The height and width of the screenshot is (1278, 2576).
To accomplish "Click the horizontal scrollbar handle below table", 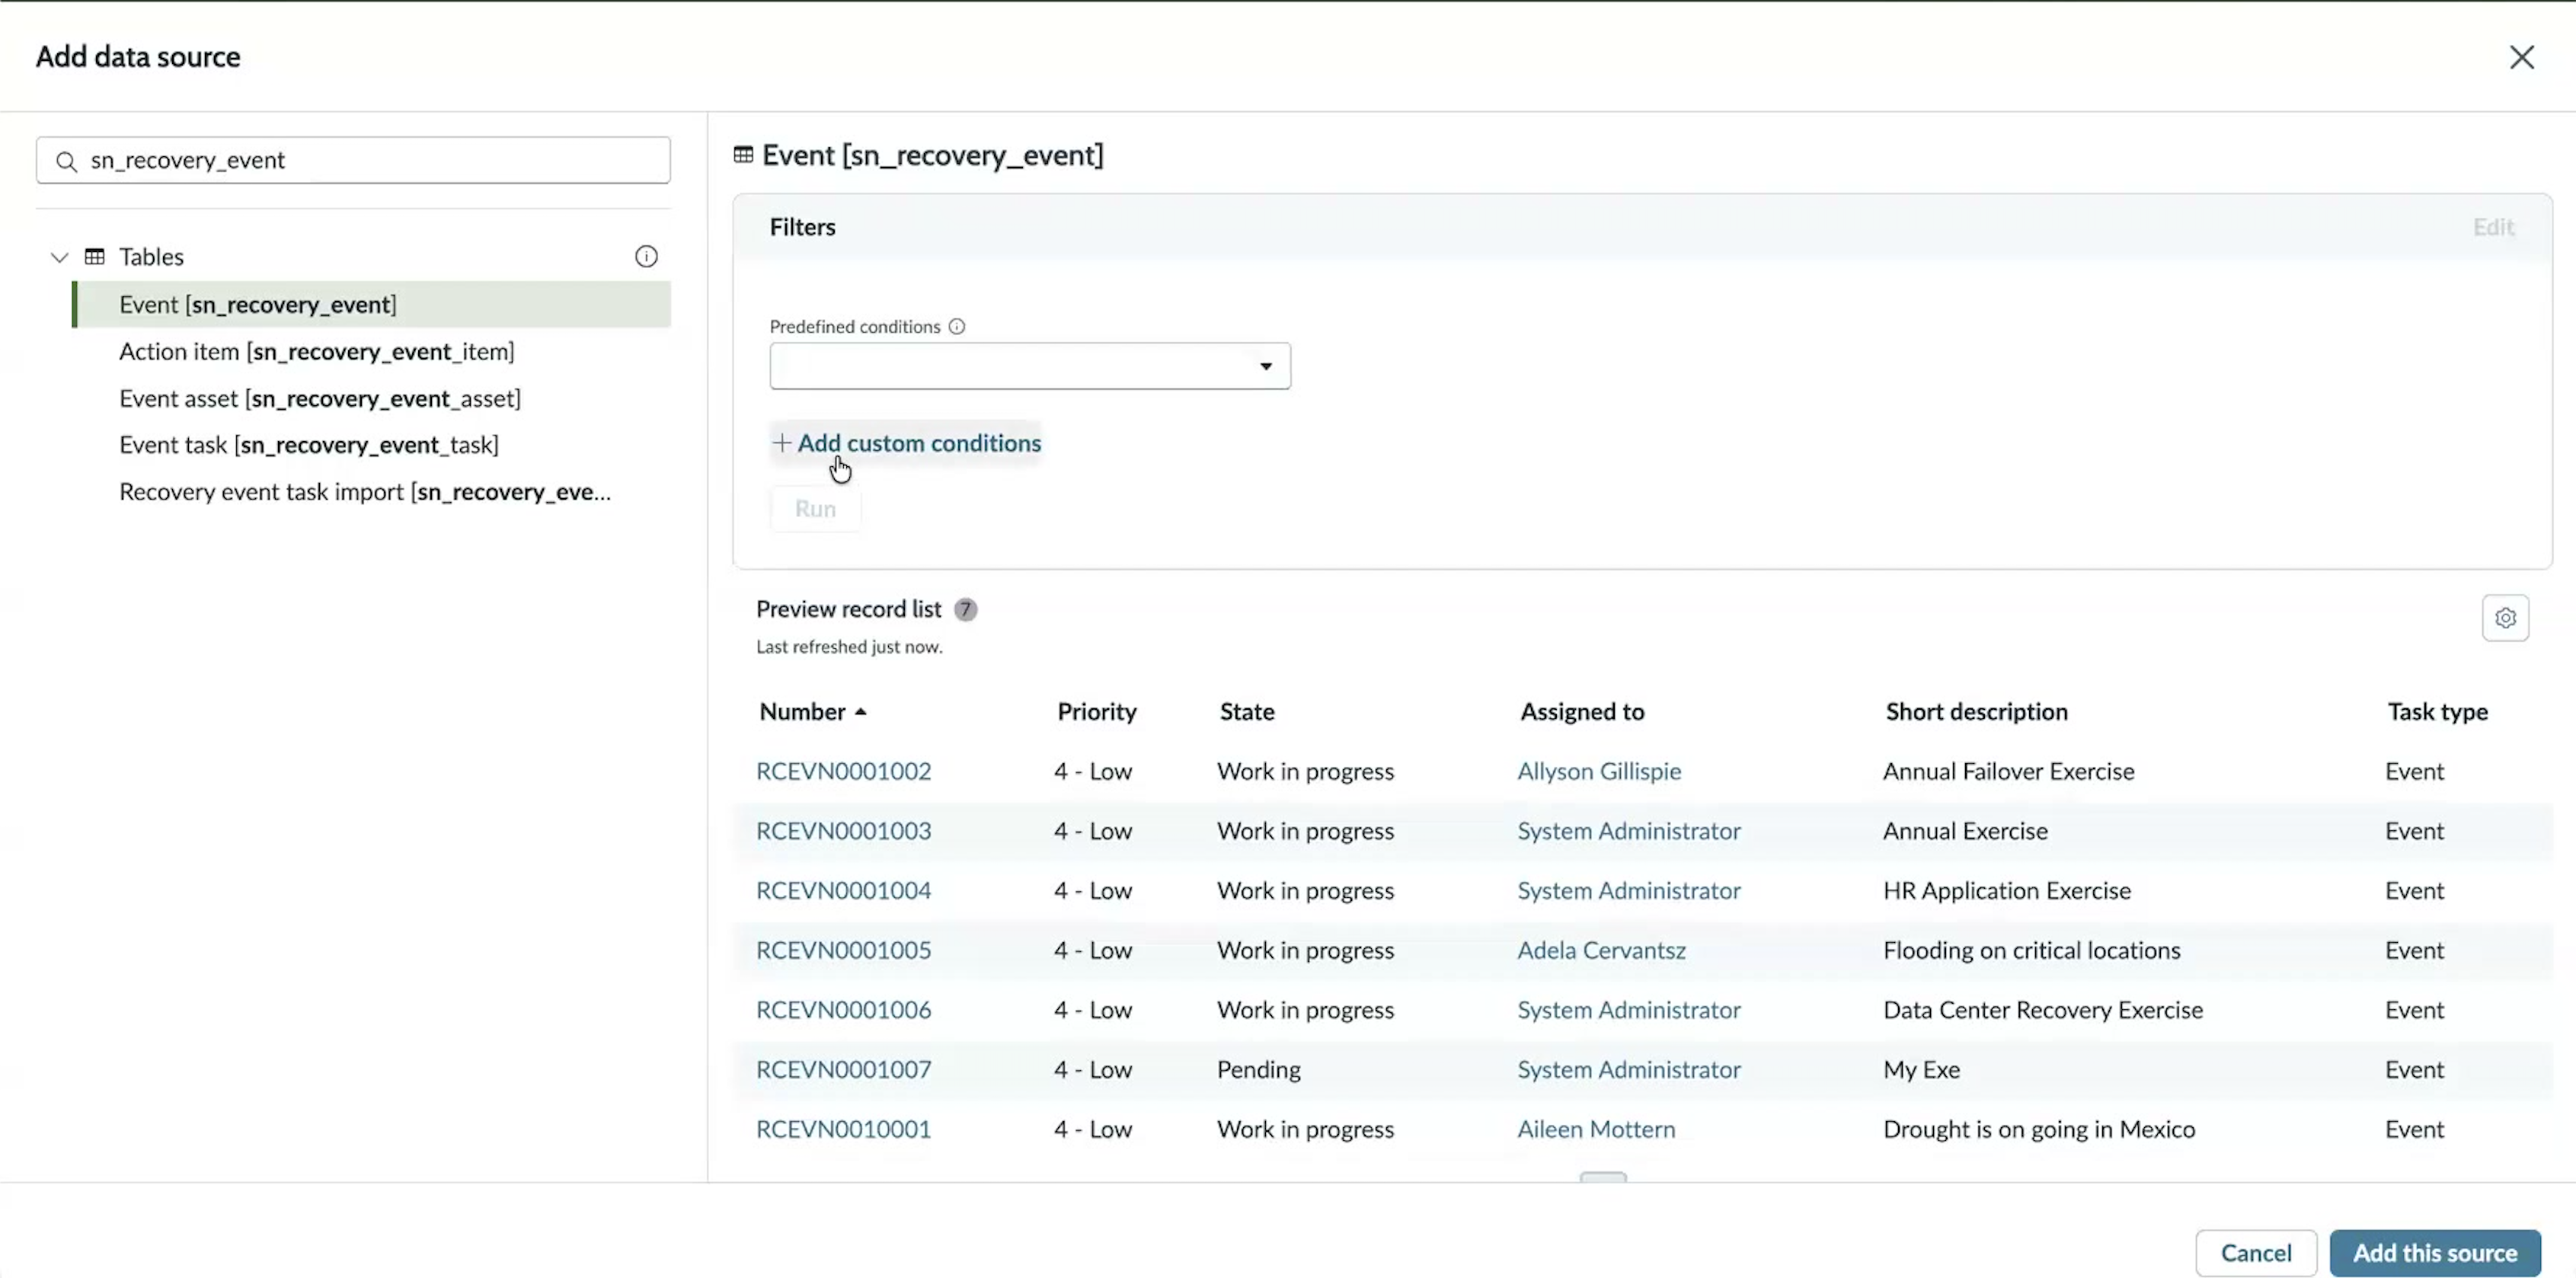I will [1603, 1177].
